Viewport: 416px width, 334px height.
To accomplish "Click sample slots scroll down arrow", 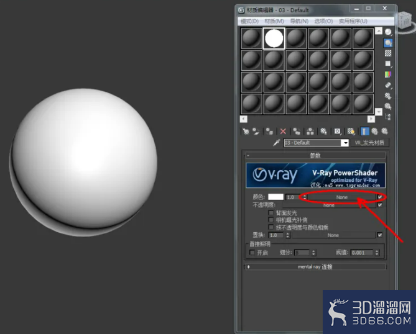I will [x=379, y=112].
